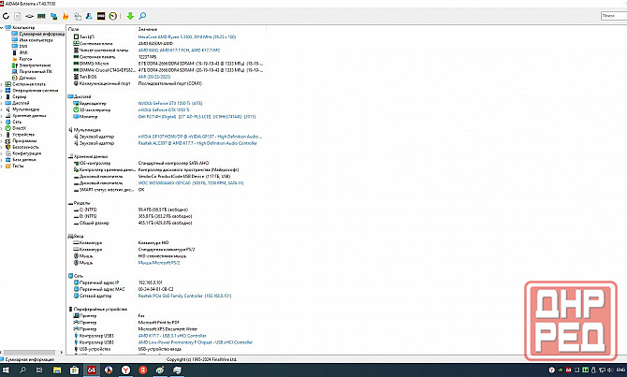Expand the Хранение данных tree node
The height and width of the screenshot is (377, 627).
tap(4, 115)
